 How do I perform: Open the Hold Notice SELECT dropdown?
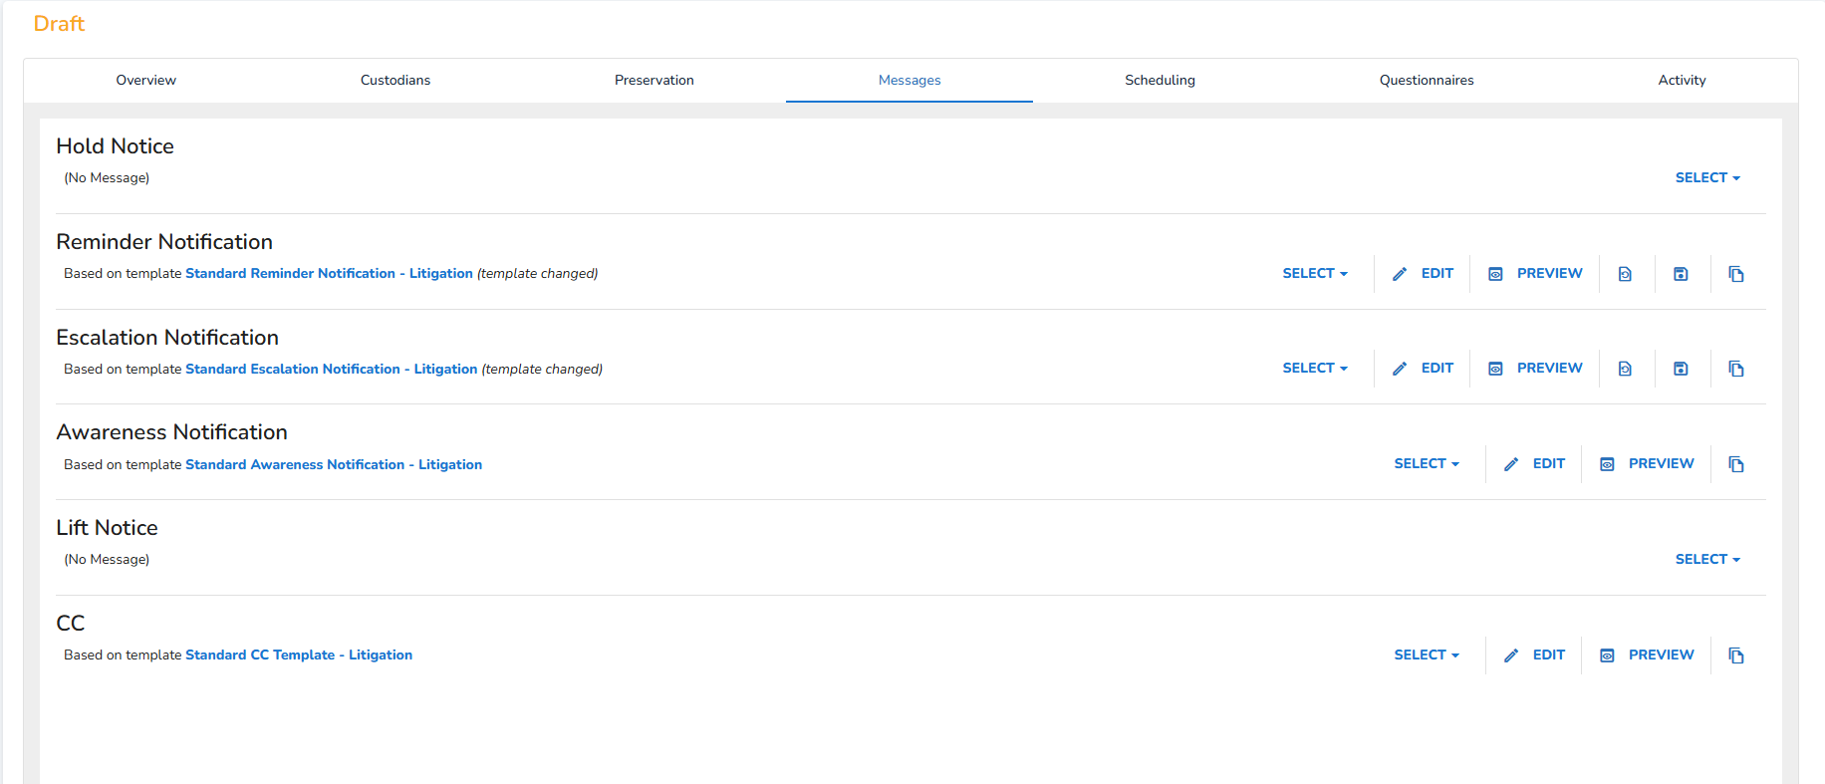click(1706, 178)
